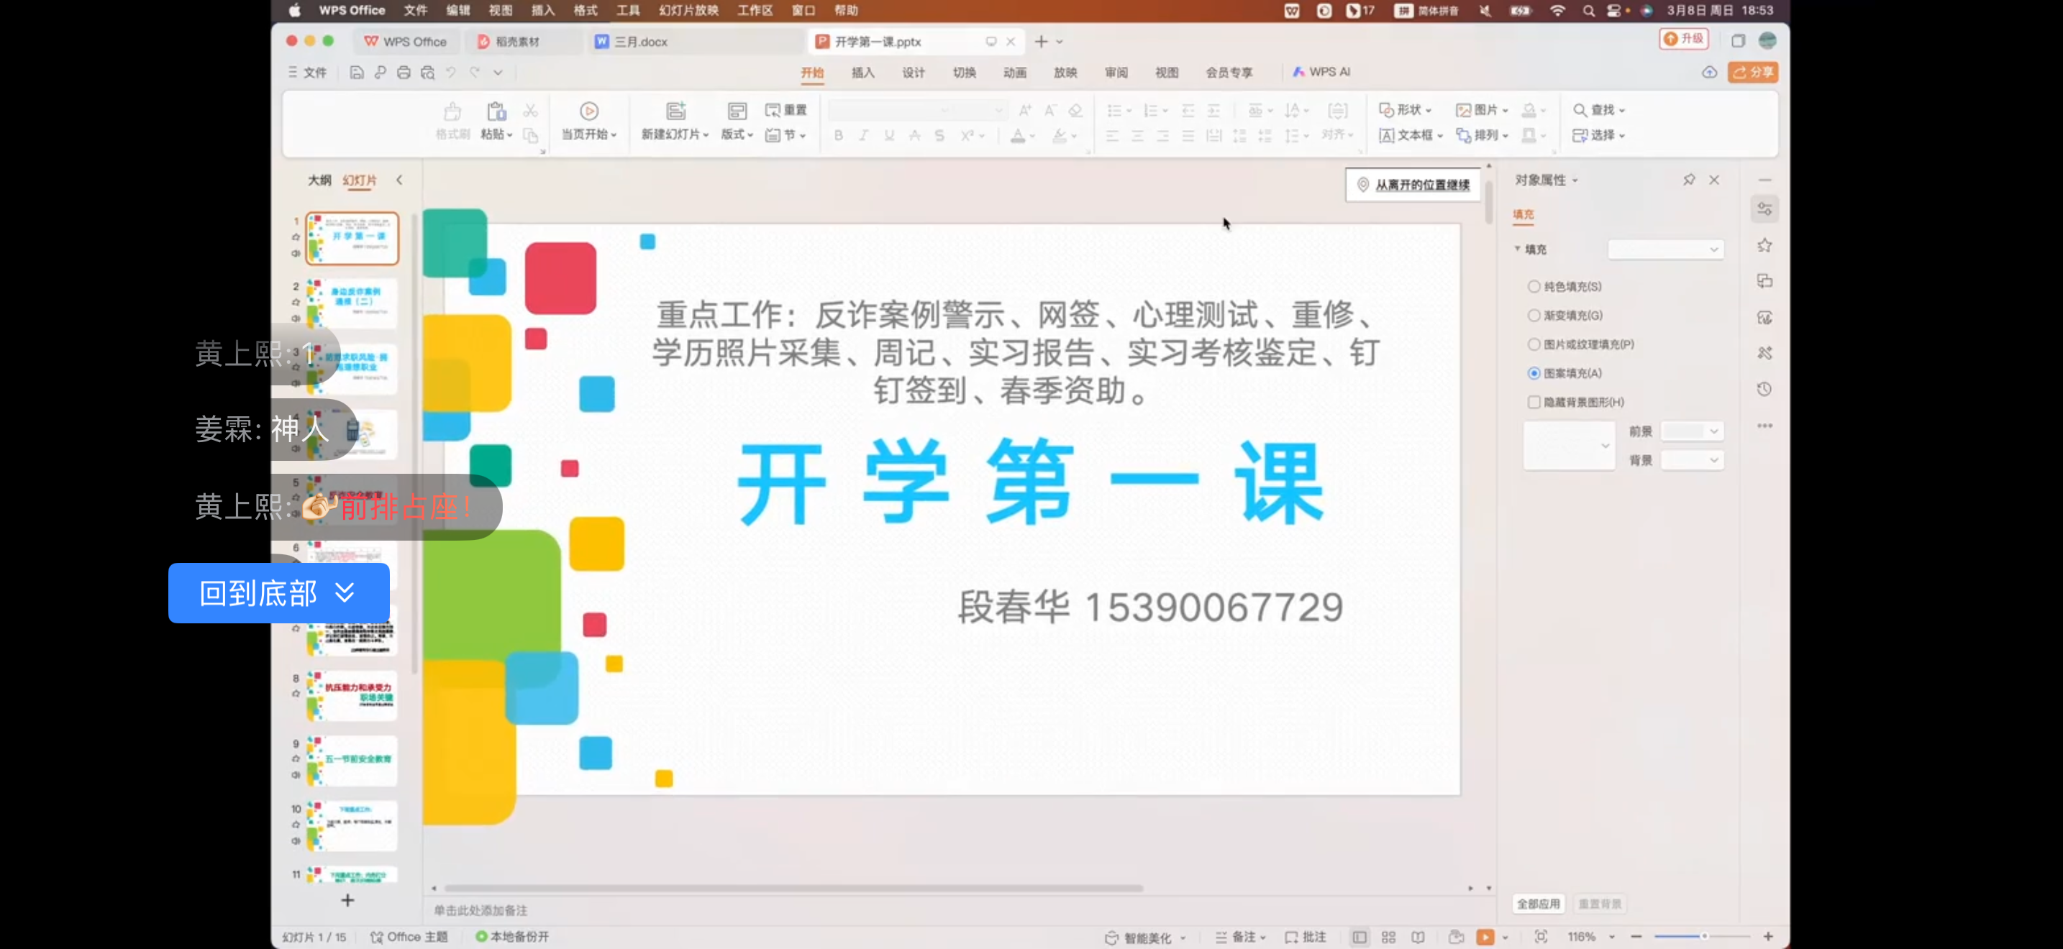Open the WPS AI tool

point(1321,72)
